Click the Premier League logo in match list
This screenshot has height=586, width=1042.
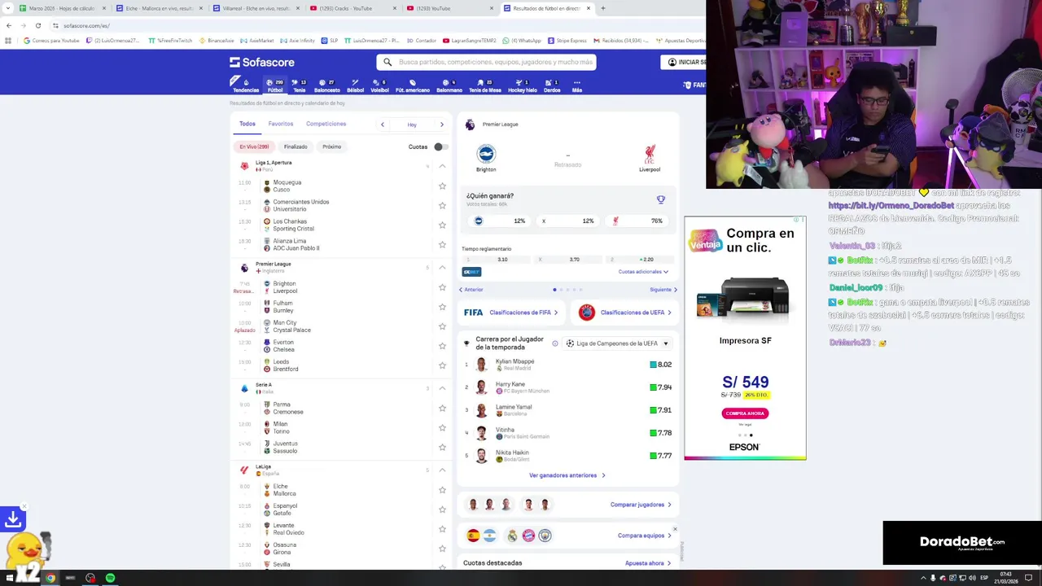[244, 267]
